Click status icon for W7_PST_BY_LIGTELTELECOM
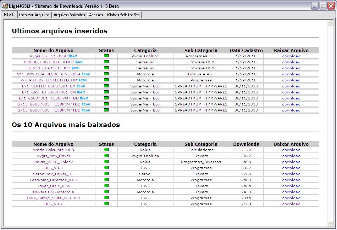337x230 pixels. coord(106,80)
